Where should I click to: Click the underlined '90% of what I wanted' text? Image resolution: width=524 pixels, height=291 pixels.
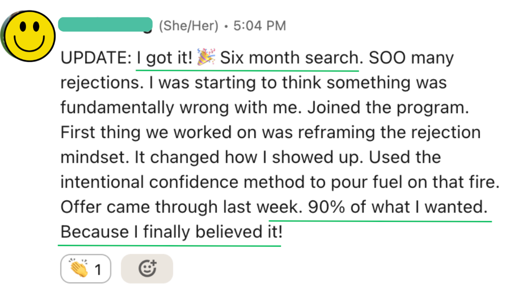click(398, 207)
